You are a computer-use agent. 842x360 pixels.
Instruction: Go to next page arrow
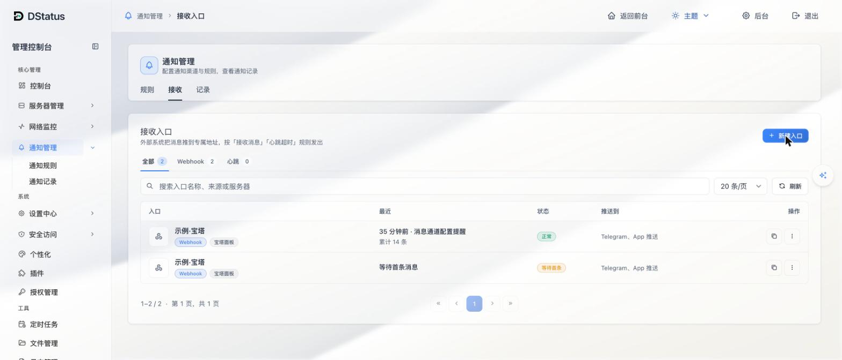(x=492, y=303)
